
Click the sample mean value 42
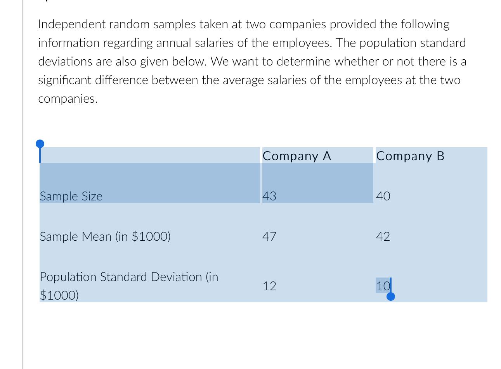(x=383, y=236)
